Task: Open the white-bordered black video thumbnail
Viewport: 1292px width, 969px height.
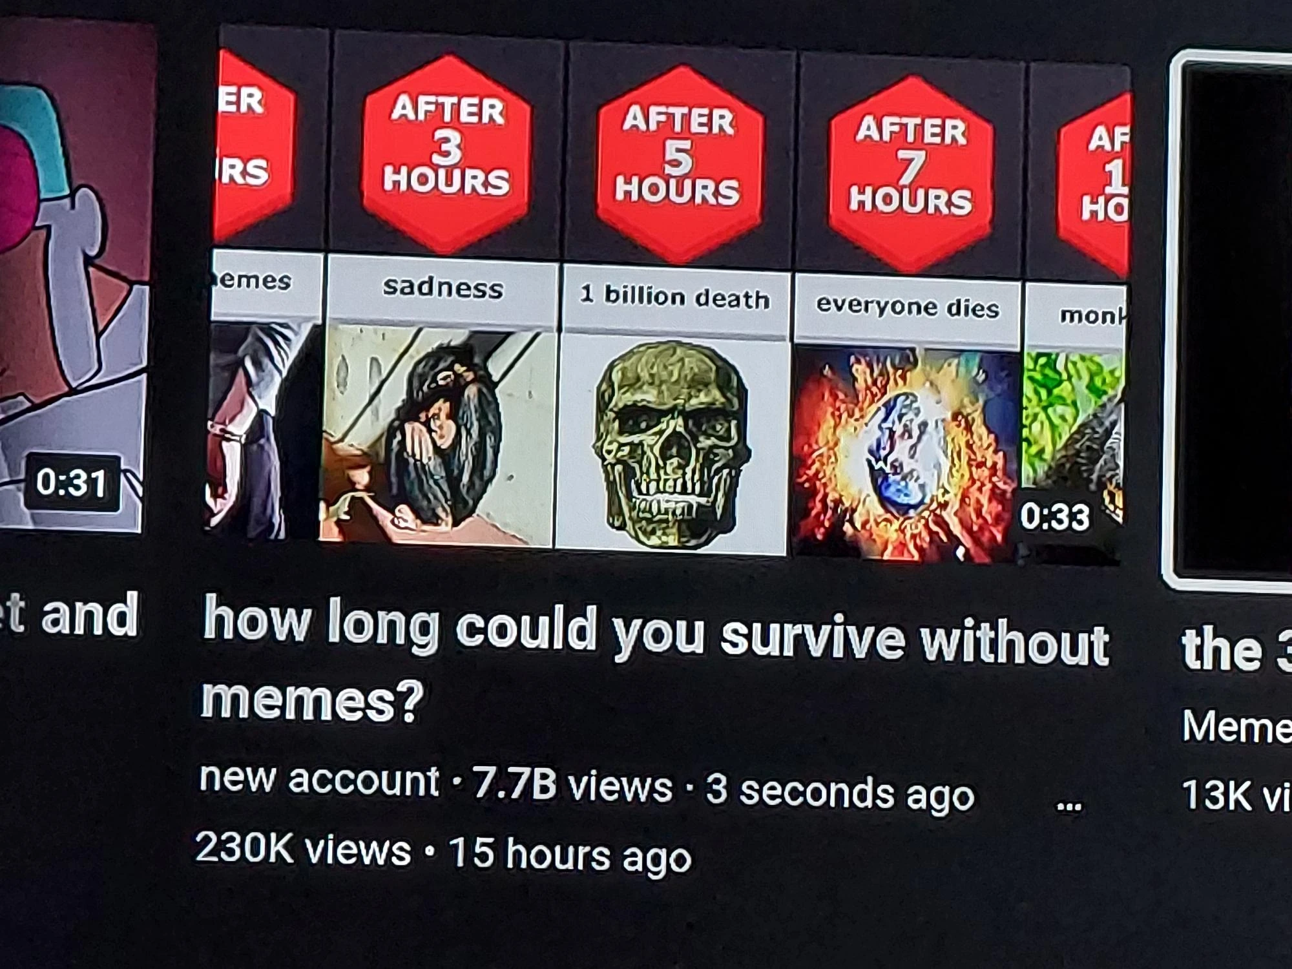Action: 1230,321
